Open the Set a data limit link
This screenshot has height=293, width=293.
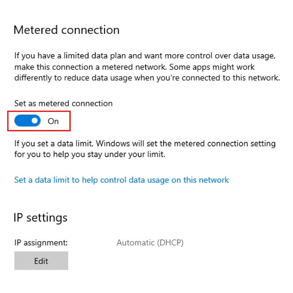pos(122,180)
